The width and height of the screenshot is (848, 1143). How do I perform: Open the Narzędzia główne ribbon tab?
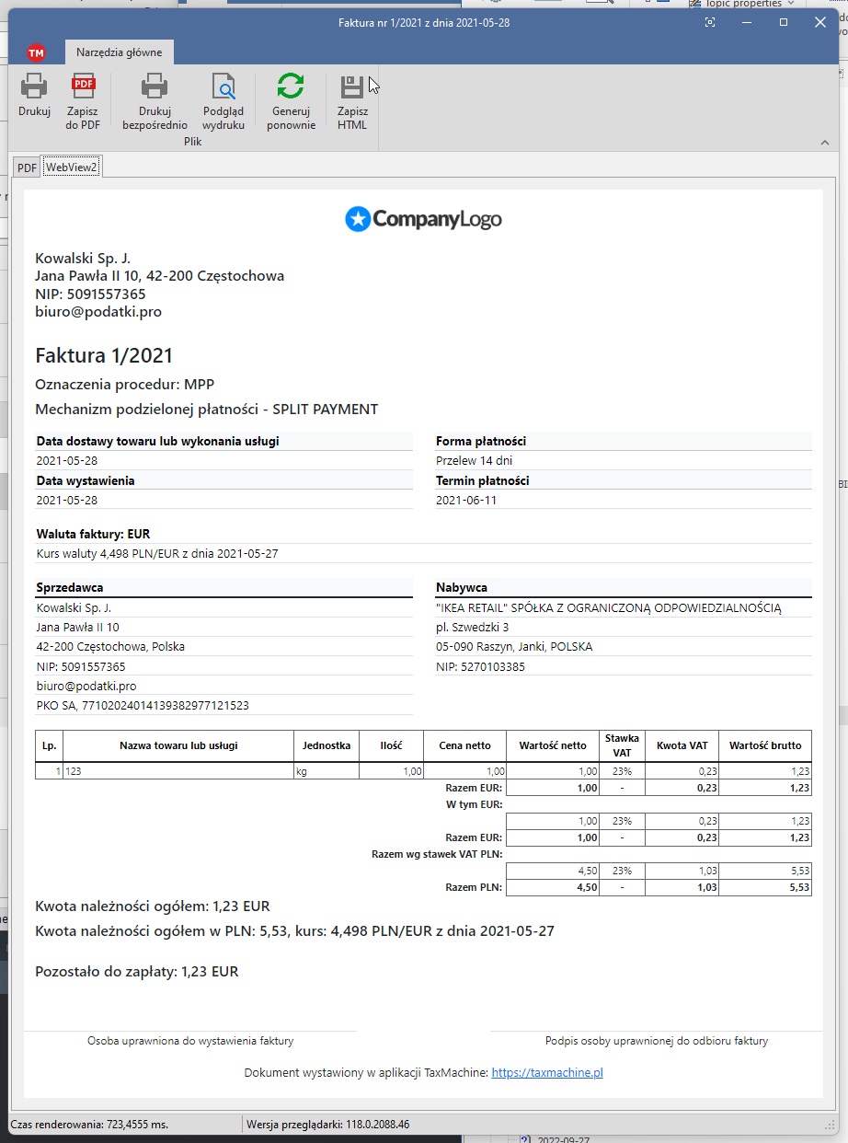pyautogui.click(x=119, y=52)
